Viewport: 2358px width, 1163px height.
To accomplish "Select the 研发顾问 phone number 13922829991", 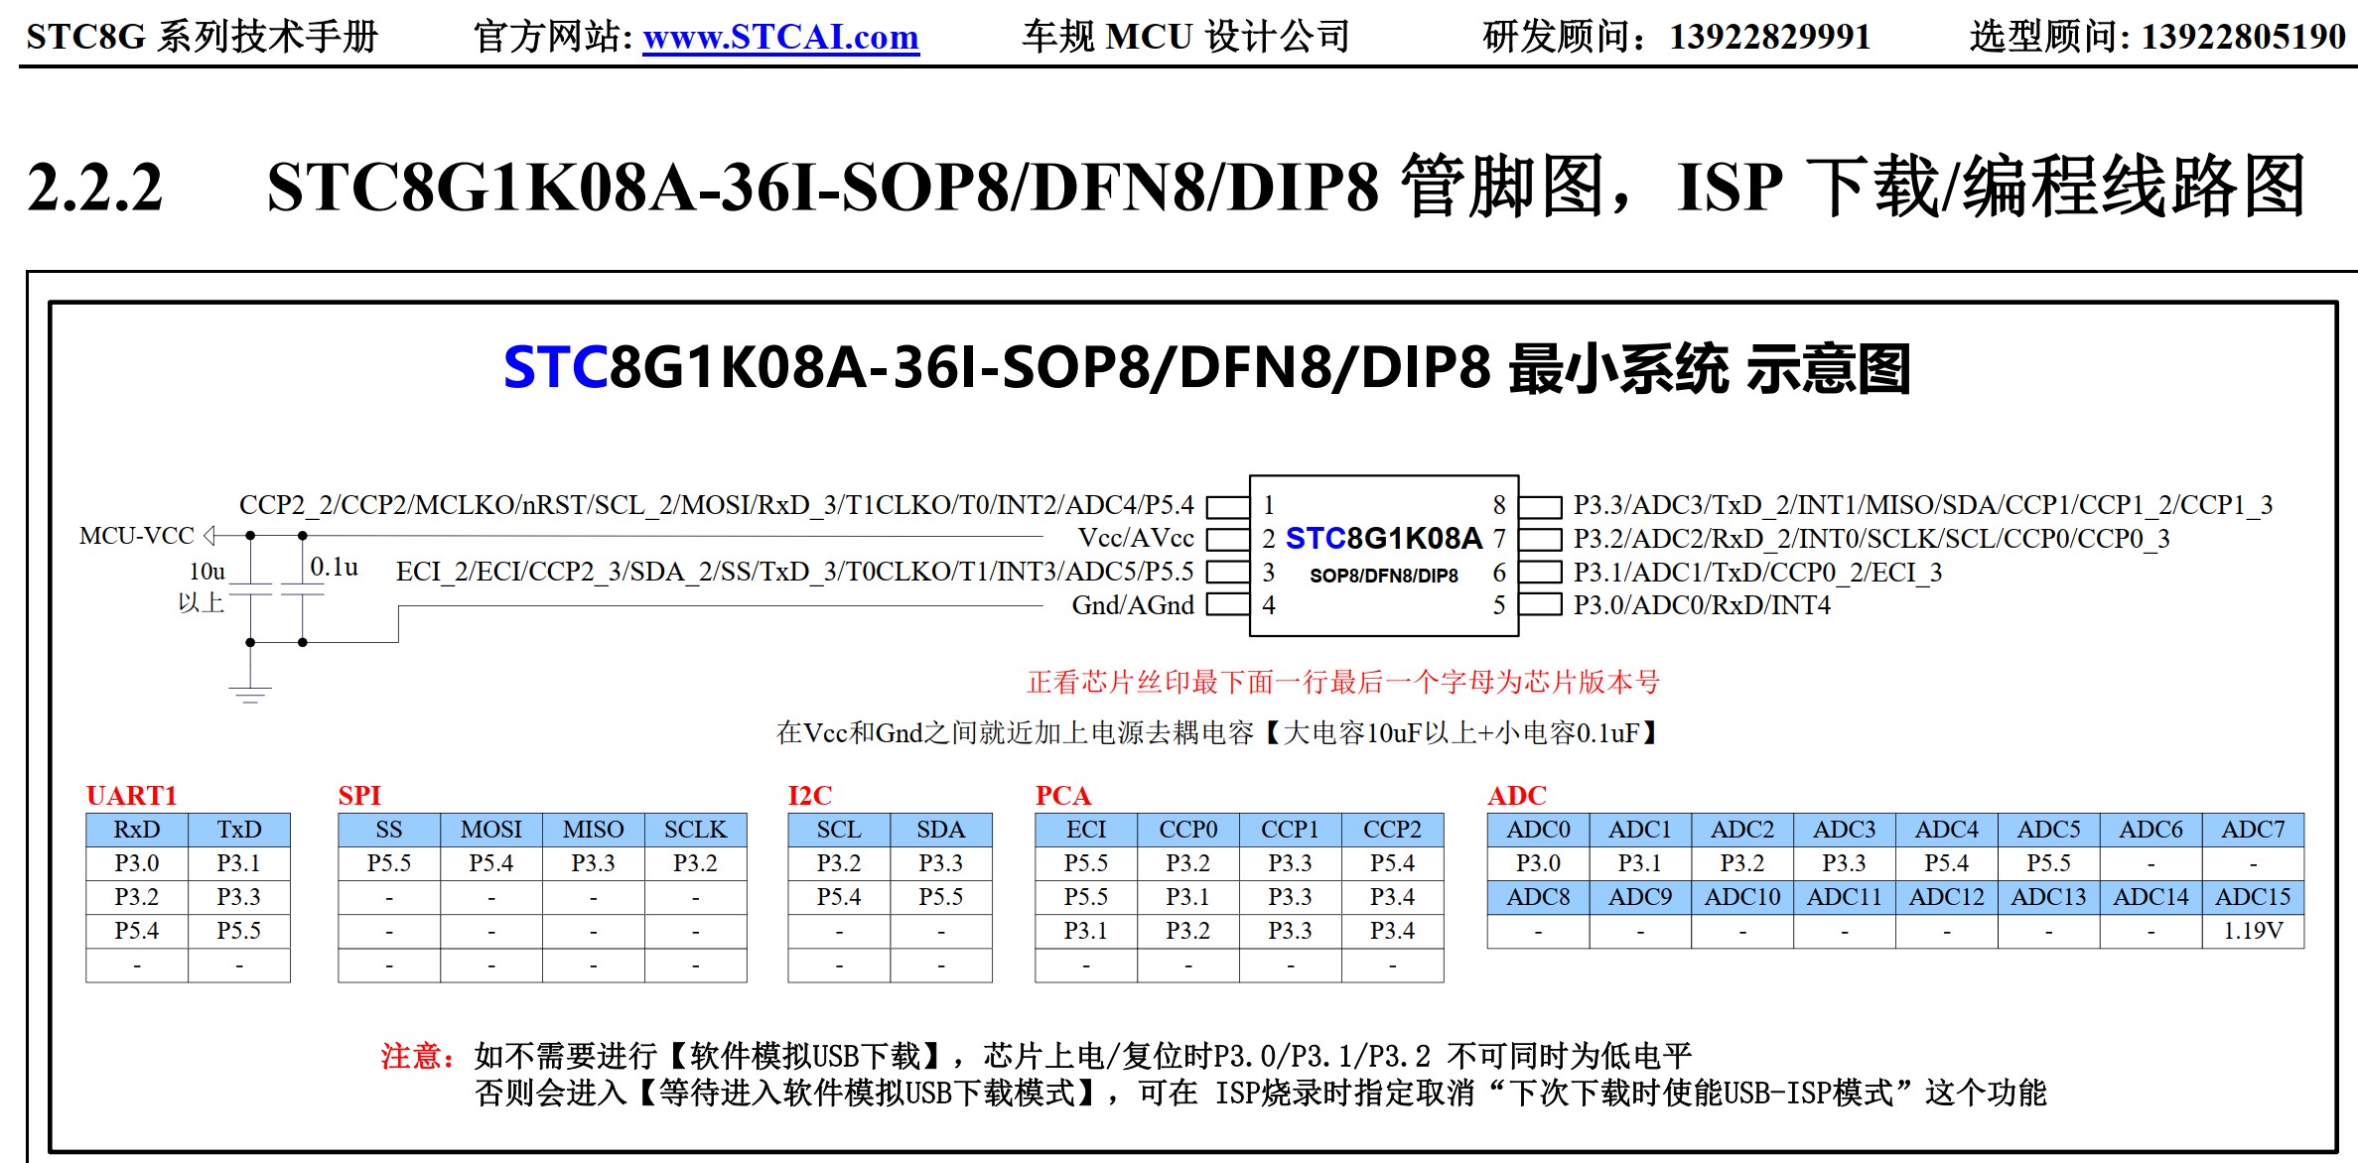I will click(x=1770, y=37).
